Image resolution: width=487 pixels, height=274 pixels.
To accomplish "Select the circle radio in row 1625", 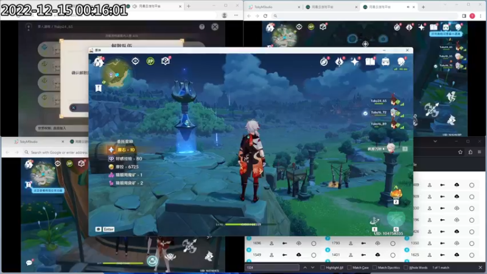I will (x=472, y=255).
